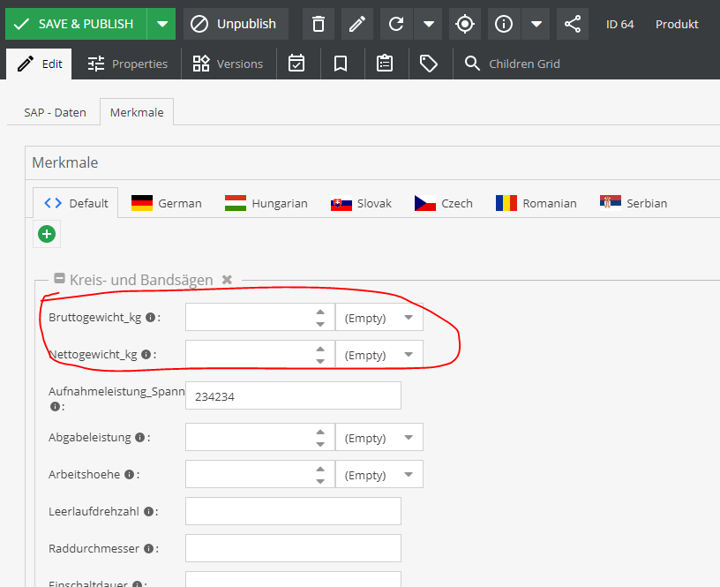Open the dropdown arrow beside info icon

click(x=536, y=24)
